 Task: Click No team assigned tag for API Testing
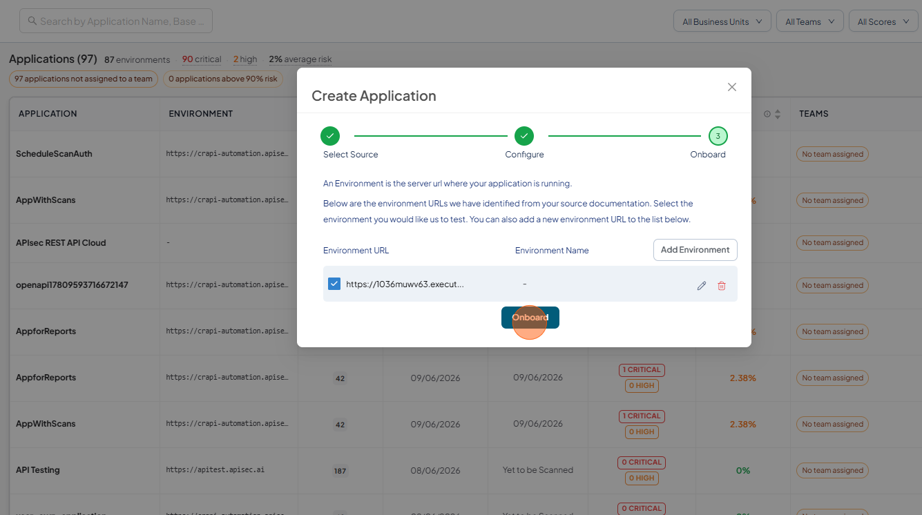(x=832, y=471)
